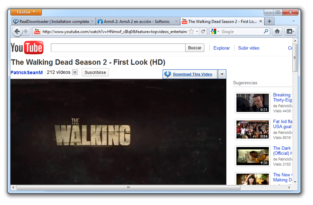Viewport: 313px width, 205px height.
Task: Click the browser Forward arrow button
Action: tap(25, 32)
